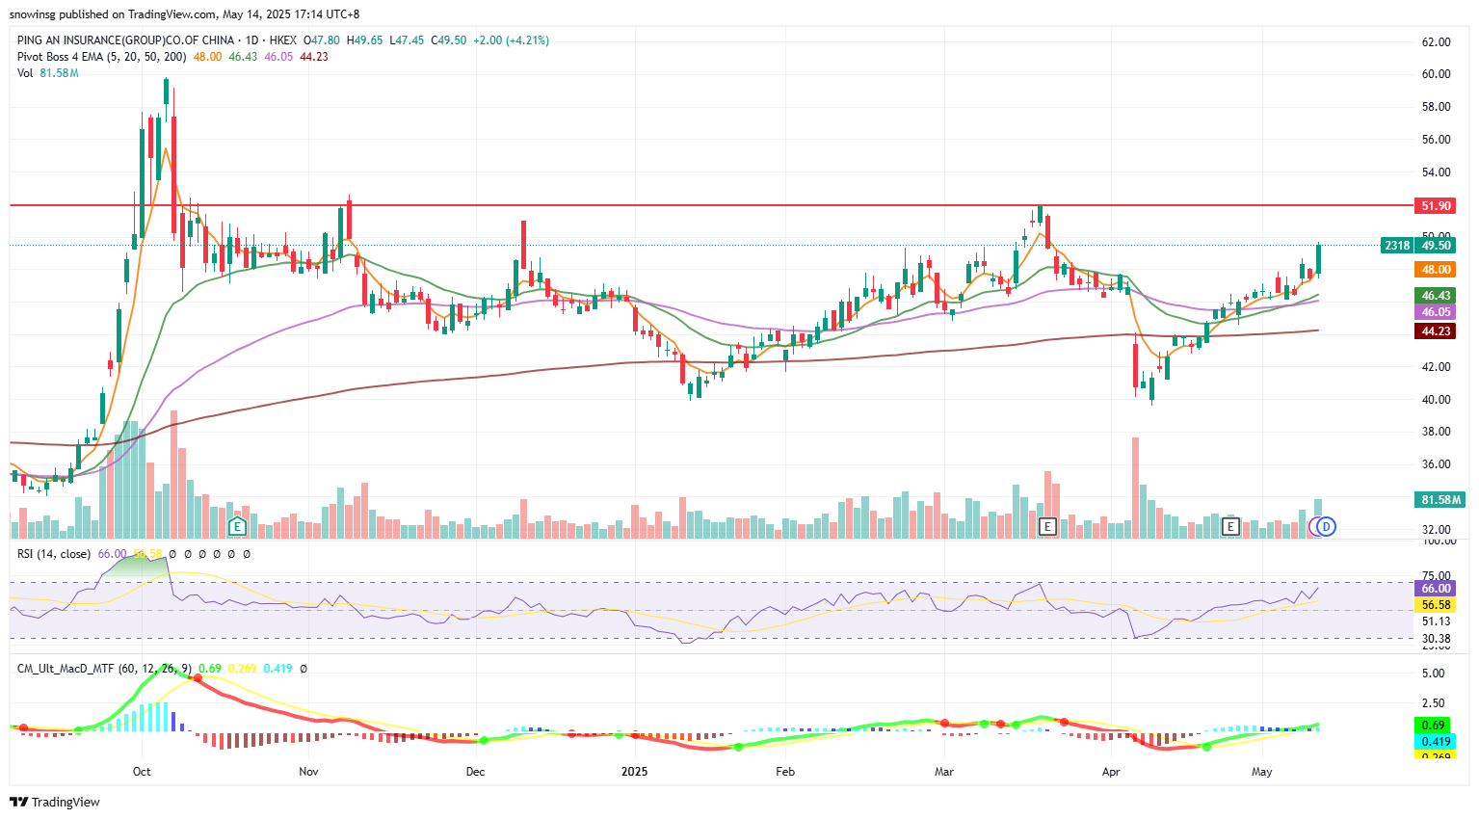Click the 2318 countdown label beside last price
The height and width of the screenshot is (819, 1479).
[x=1396, y=245]
